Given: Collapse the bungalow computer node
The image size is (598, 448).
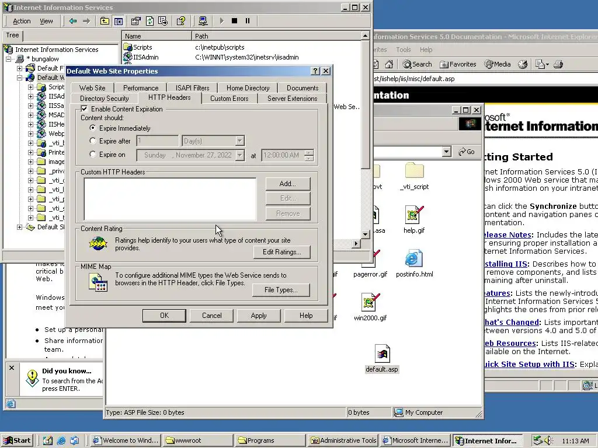Looking at the screenshot, I should 8,59.
